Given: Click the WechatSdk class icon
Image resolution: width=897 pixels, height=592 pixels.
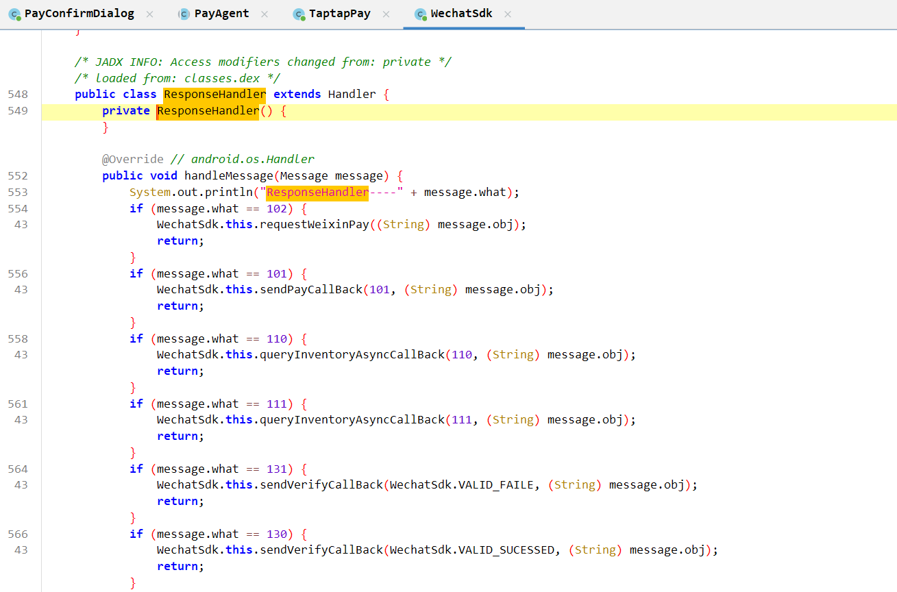Looking at the screenshot, I should (420, 14).
